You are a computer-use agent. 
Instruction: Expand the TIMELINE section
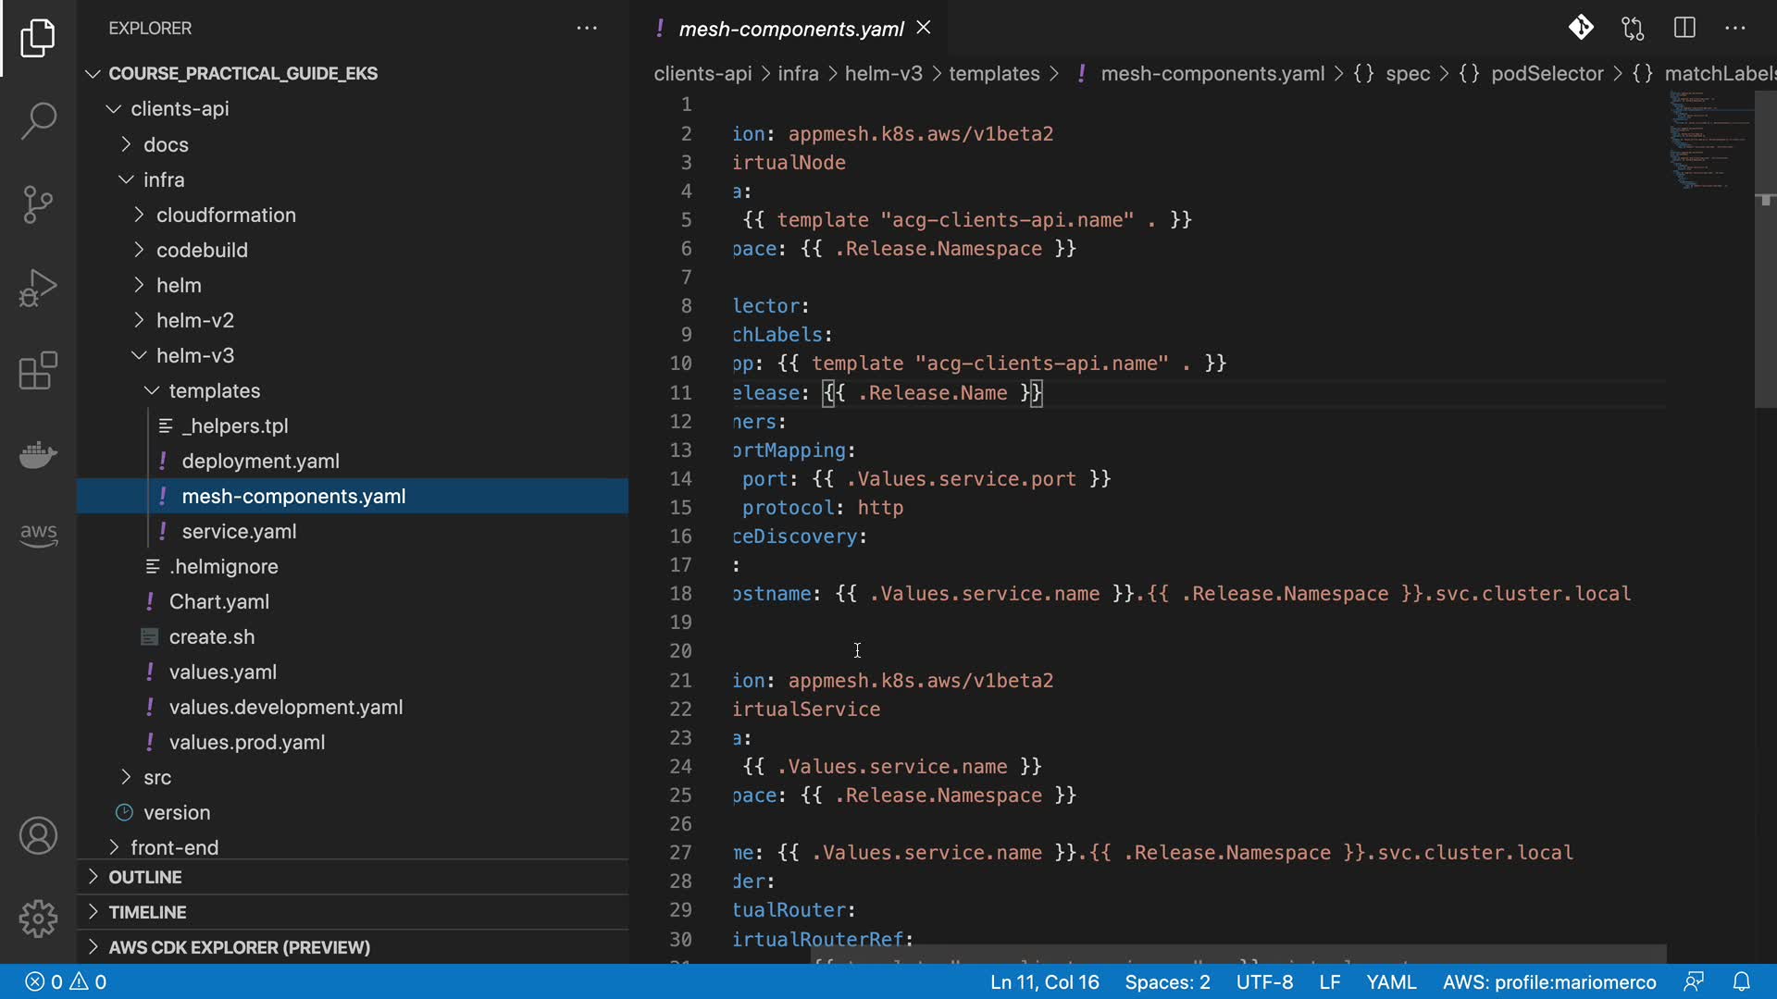point(147,912)
